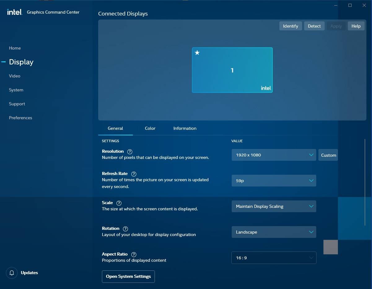Click the Intel logo in the header
The width and height of the screenshot is (372, 289).
click(15, 12)
